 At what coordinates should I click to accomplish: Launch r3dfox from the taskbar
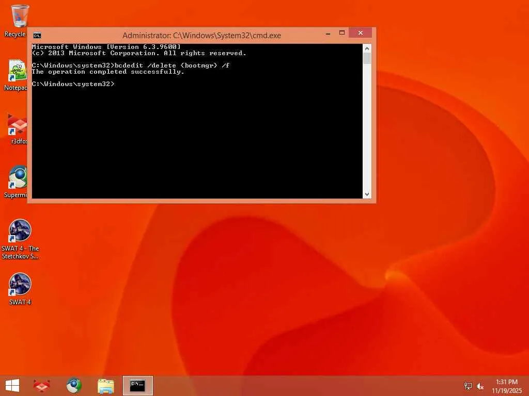41,386
